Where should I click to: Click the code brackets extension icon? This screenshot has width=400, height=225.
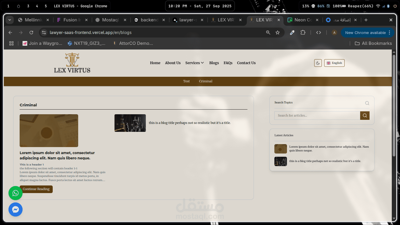319,33
